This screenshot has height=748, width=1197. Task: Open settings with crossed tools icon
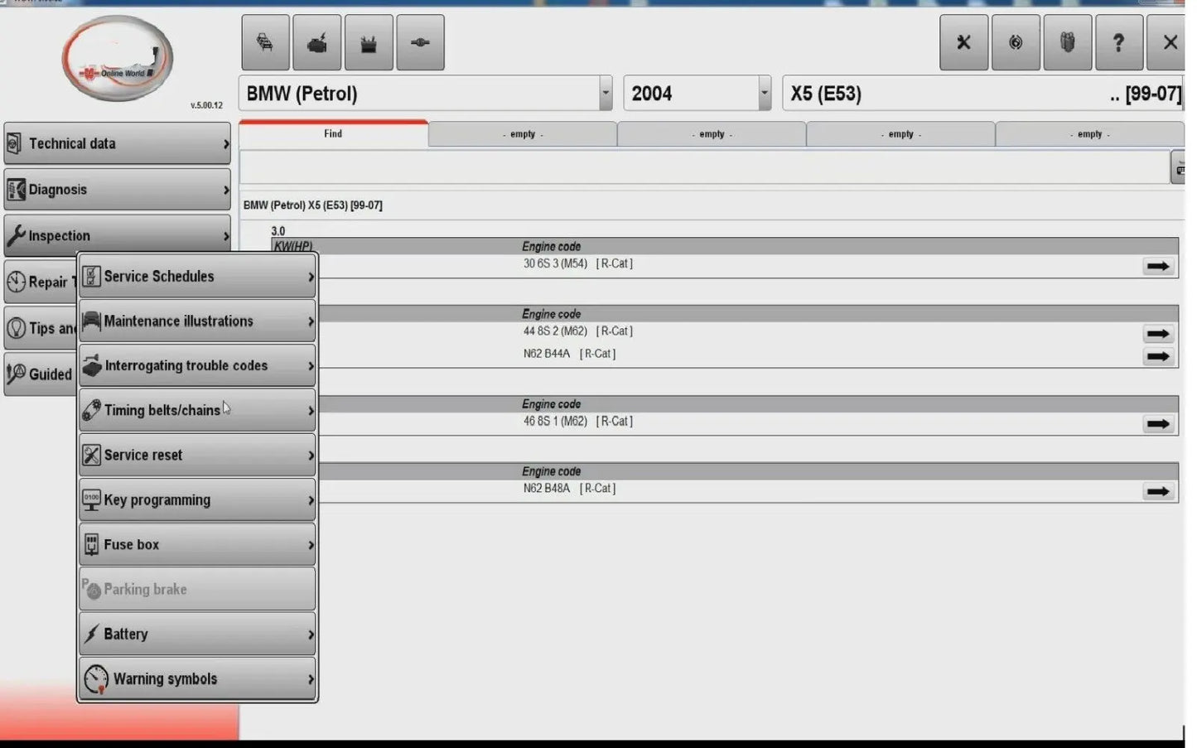click(963, 42)
